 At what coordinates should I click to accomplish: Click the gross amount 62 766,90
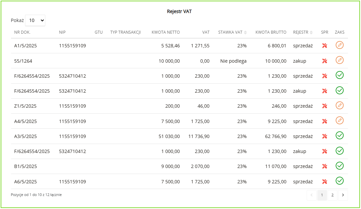pyautogui.click(x=276, y=136)
